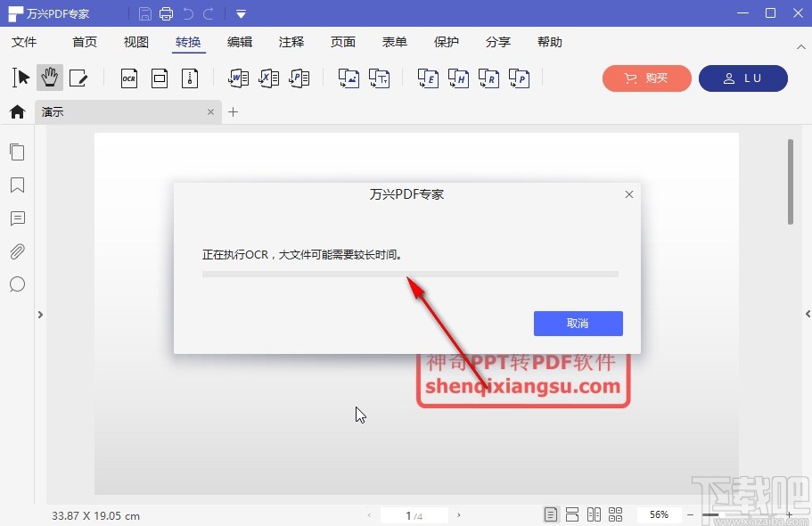The width and height of the screenshot is (812, 526).
Task: Convert PDF to PPT
Action: (299, 78)
